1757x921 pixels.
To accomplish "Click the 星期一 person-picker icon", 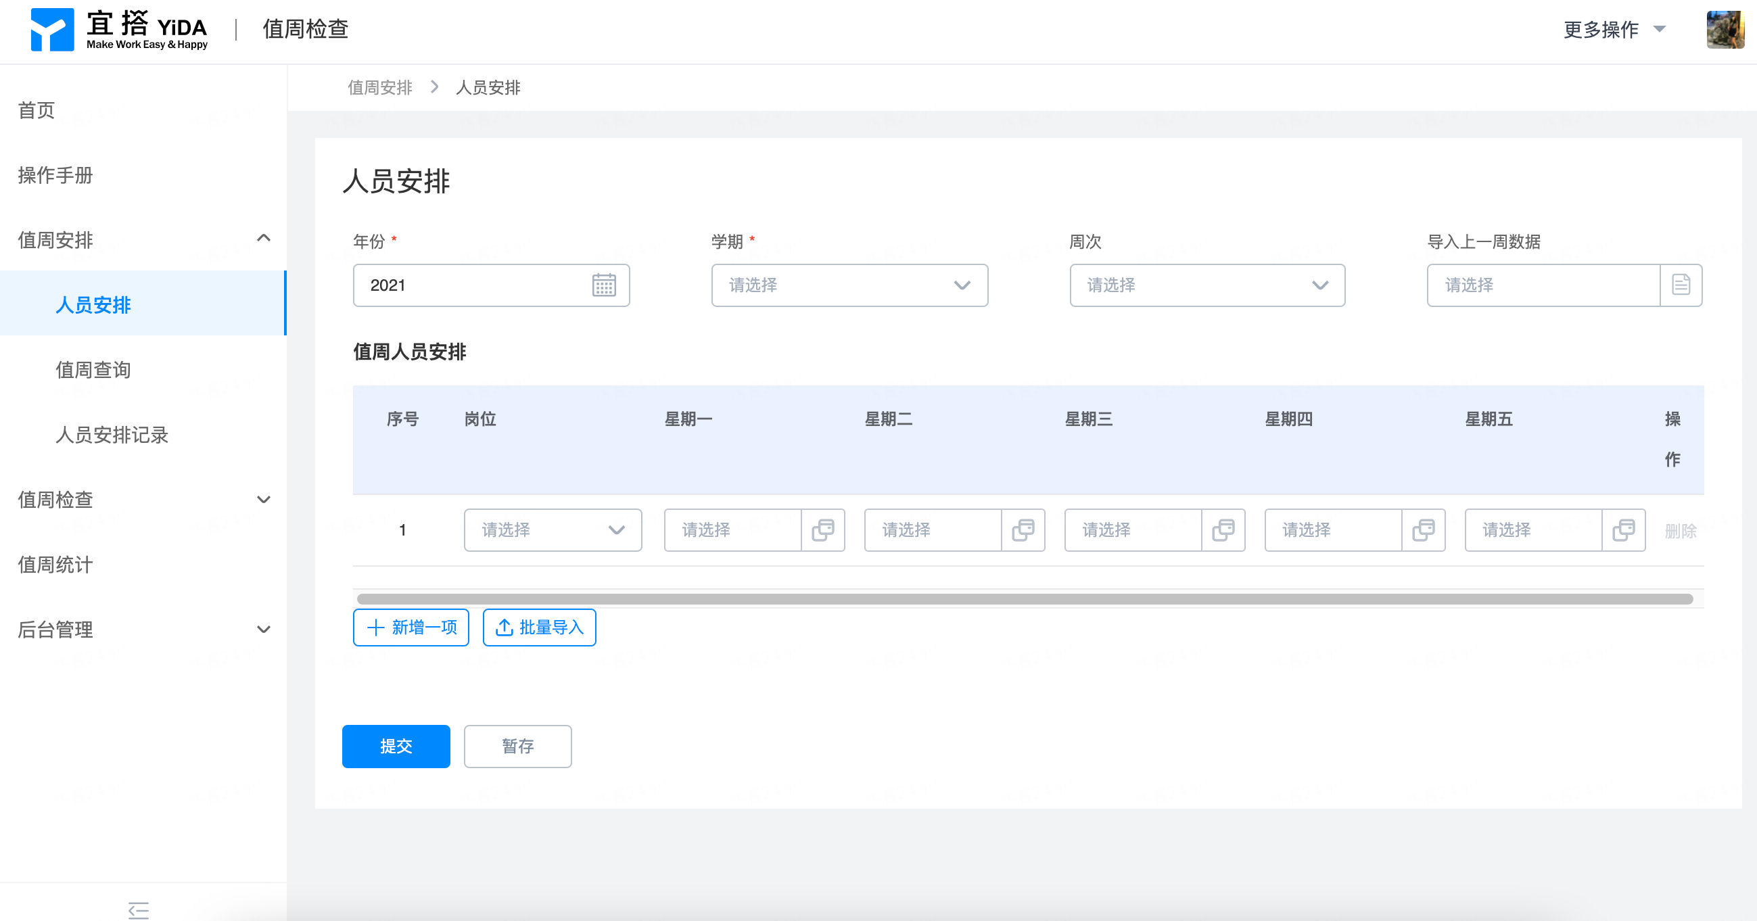I will coord(822,530).
